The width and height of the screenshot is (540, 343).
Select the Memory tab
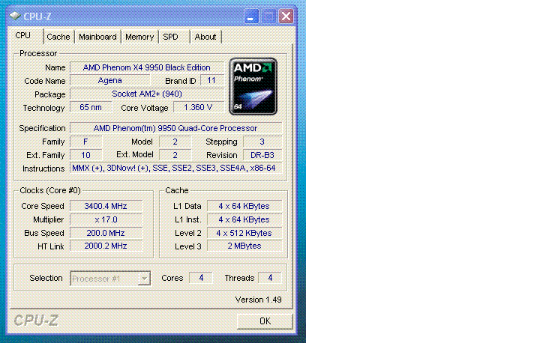(139, 37)
